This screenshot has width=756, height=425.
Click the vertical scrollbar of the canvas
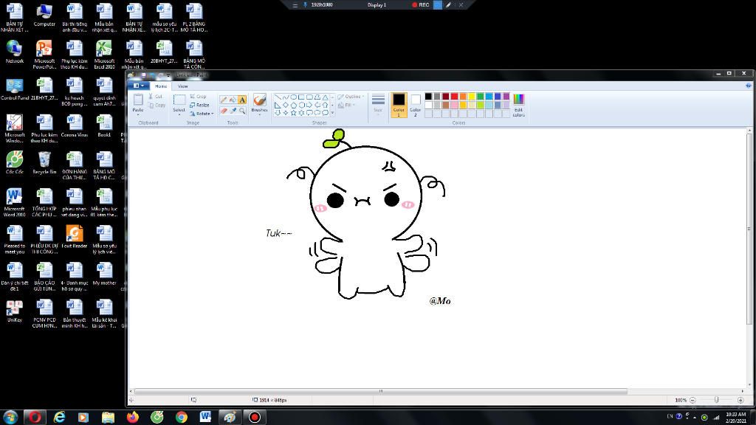pos(749,229)
